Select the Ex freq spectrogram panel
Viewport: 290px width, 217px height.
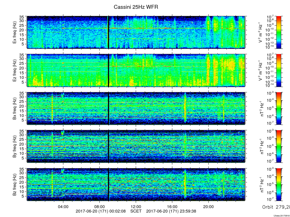coord(136,32)
